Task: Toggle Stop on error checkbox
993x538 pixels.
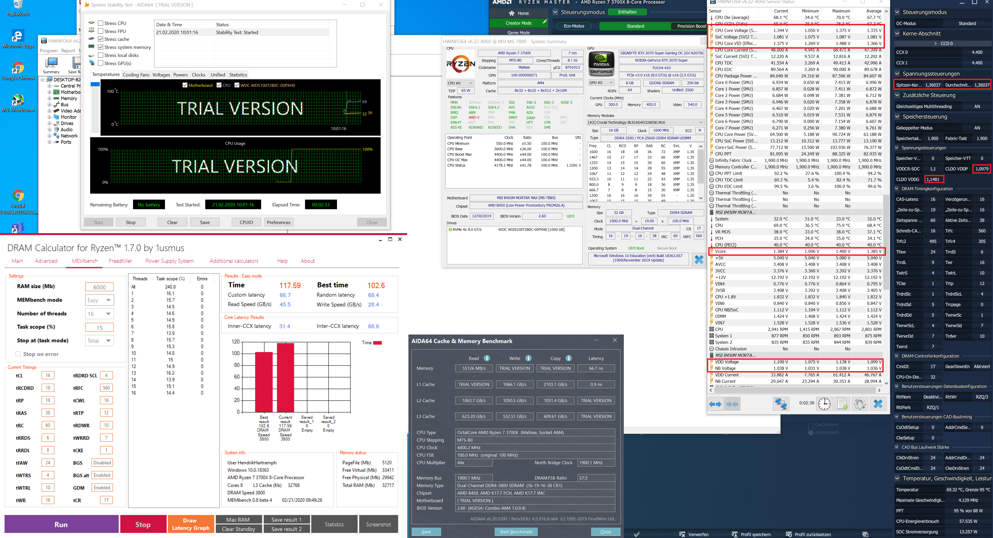Action: pyautogui.click(x=18, y=354)
